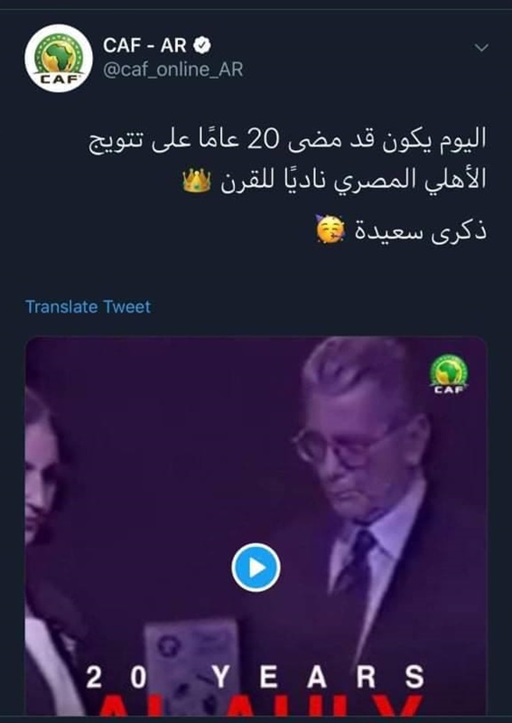512x723 pixels.
Task: Click the 20 YEARS caption in video
Action: click(x=255, y=677)
